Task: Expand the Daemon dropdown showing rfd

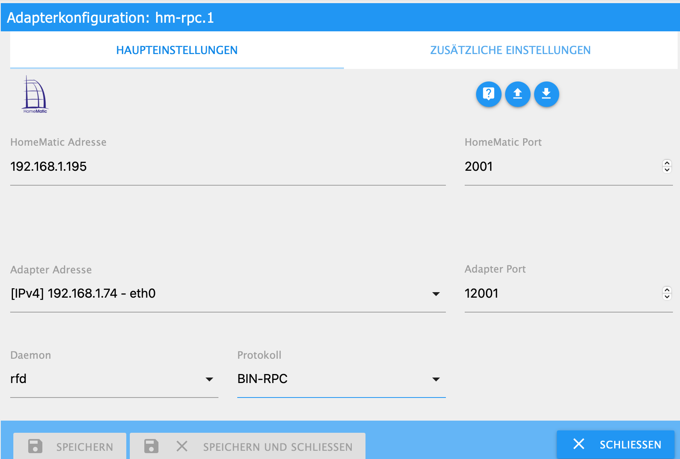Action: pos(209,379)
